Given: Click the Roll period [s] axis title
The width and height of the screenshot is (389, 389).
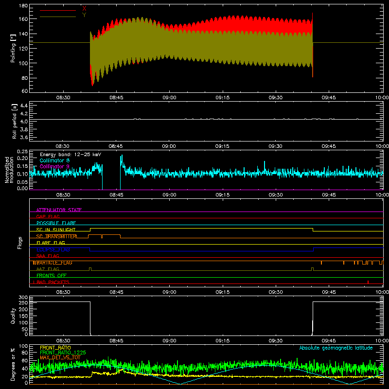Looking at the screenshot, I should 15,121.
